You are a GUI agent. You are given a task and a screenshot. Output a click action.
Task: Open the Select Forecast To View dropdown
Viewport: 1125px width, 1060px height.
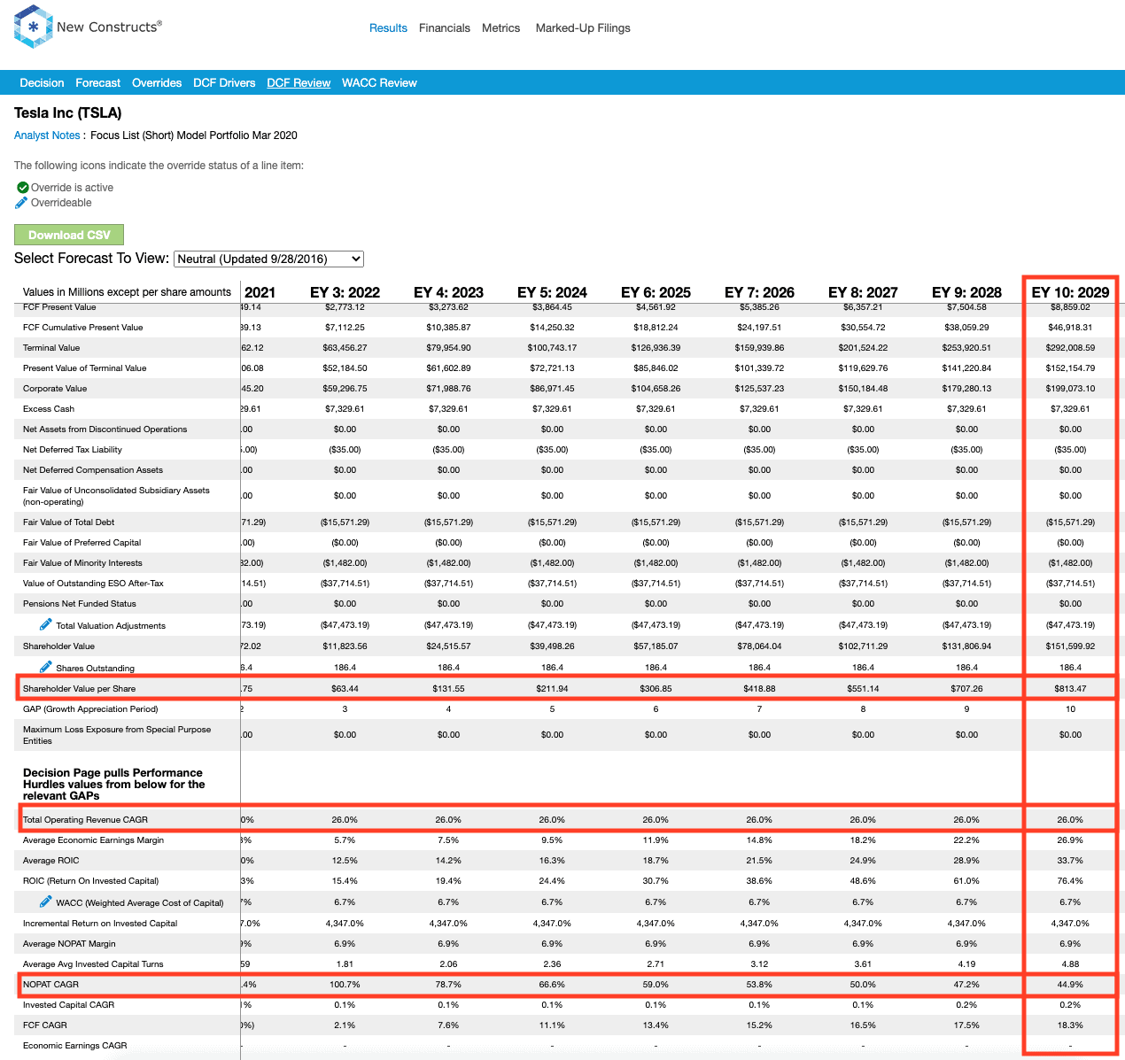[268, 259]
